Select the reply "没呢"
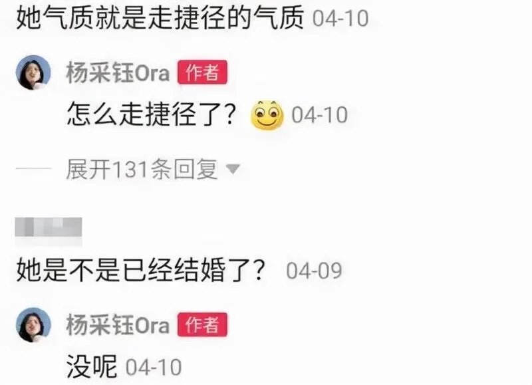This screenshot has height=385, width=532. [x=92, y=366]
